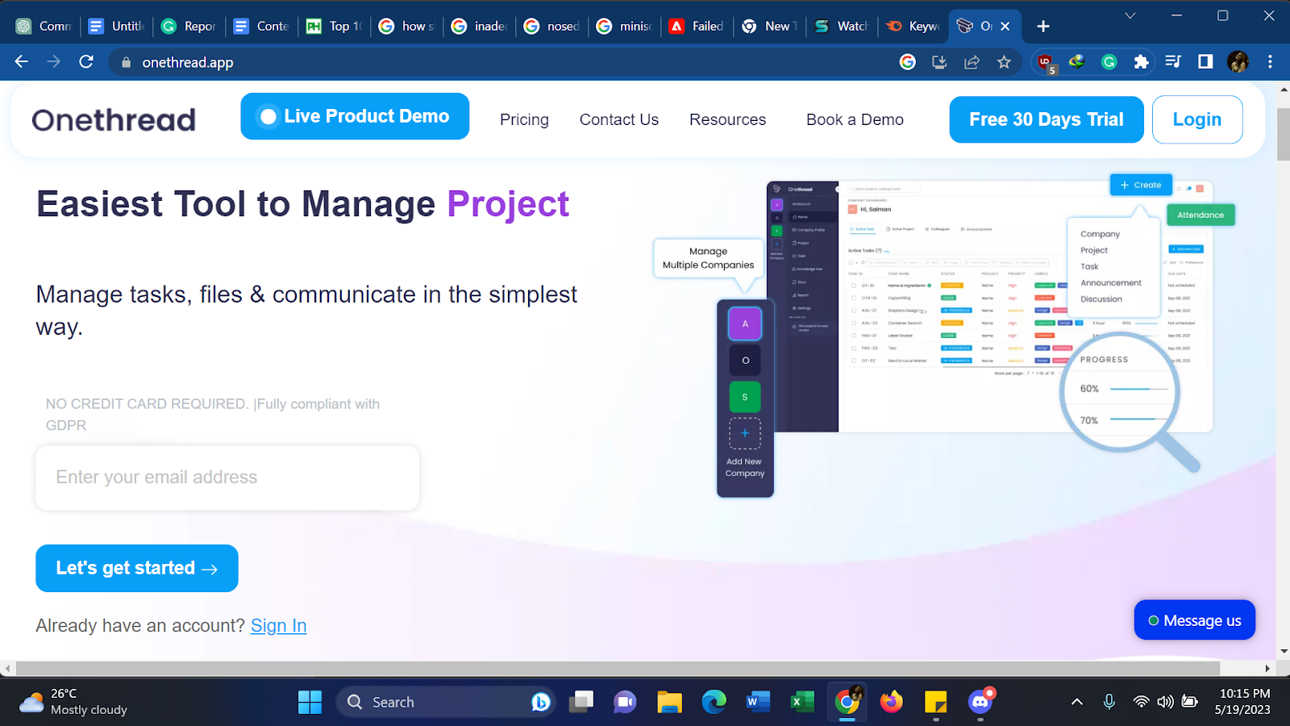Image resolution: width=1290 pixels, height=726 pixels.
Task: Open the Windows Start menu
Action: (x=310, y=702)
